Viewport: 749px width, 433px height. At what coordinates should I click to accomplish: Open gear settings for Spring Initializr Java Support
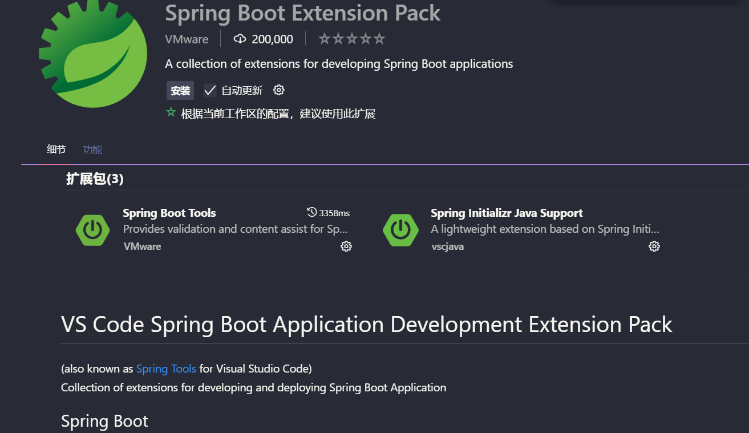(654, 246)
